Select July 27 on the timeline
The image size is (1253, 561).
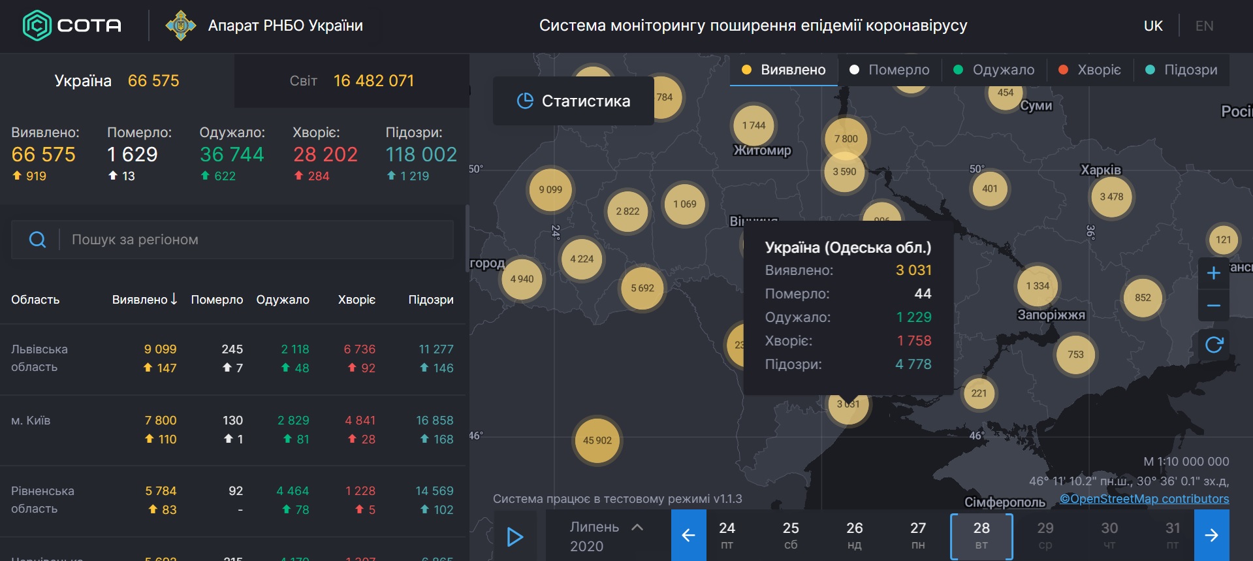(x=918, y=536)
